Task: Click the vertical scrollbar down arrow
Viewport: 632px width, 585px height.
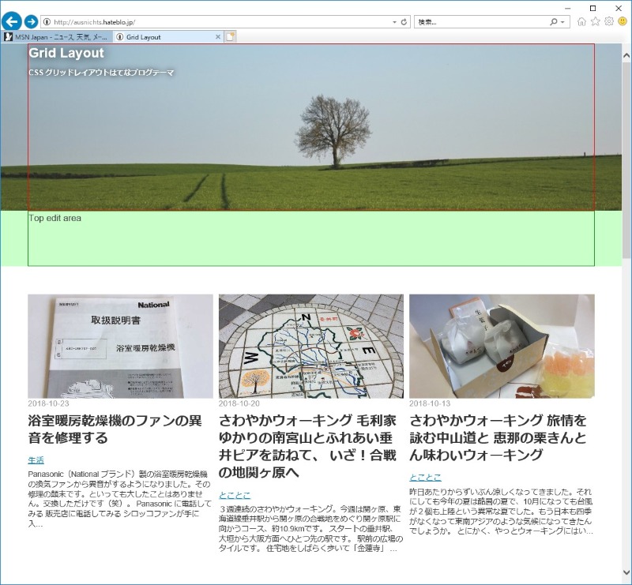Action: [626, 573]
